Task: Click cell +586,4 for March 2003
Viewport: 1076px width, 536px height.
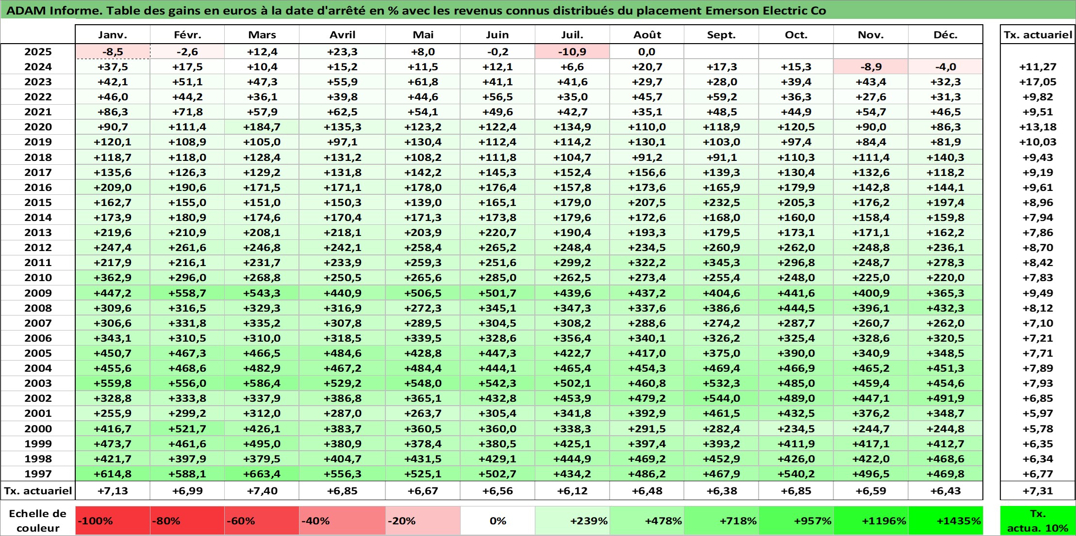Action: coord(262,383)
